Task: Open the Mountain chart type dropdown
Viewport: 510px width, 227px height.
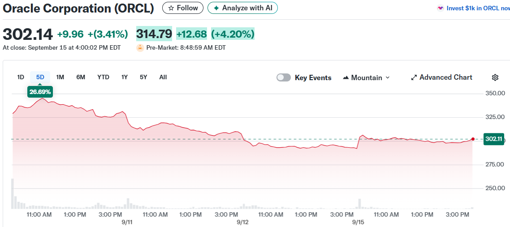Action: click(366, 77)
